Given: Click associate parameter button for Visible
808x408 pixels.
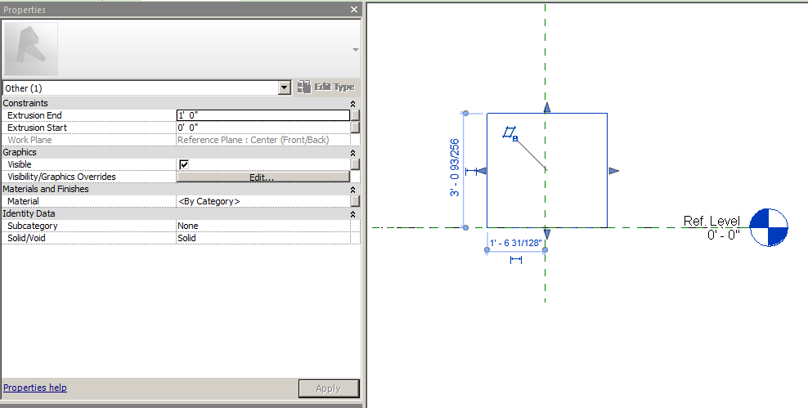Looking at the screenshot, I should click(355, 164).
